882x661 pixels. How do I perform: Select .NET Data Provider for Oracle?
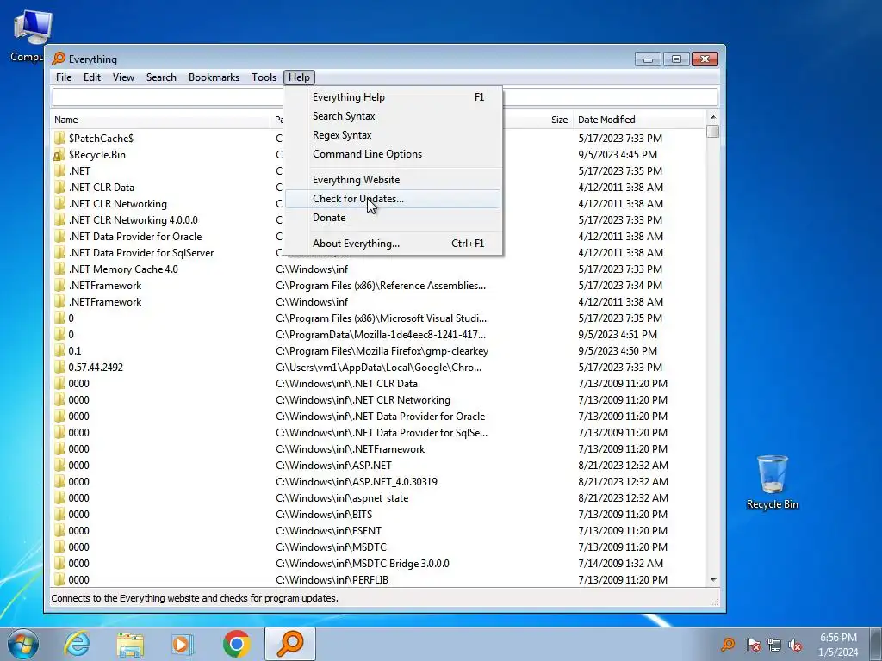pyautogui.click(x=135, y=237)
